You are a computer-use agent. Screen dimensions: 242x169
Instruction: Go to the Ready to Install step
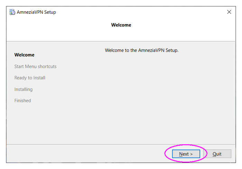point(30,78)
